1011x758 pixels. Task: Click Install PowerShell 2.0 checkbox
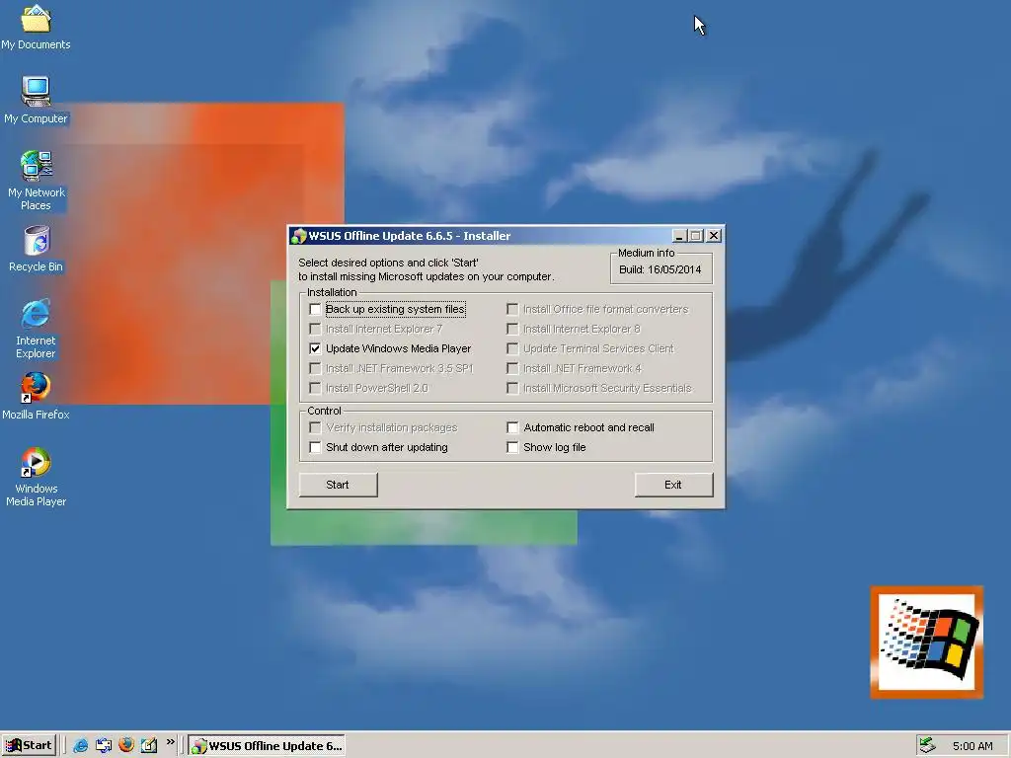315,388
